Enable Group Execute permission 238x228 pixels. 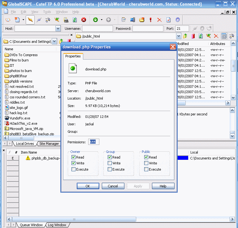tap(110, 169)
